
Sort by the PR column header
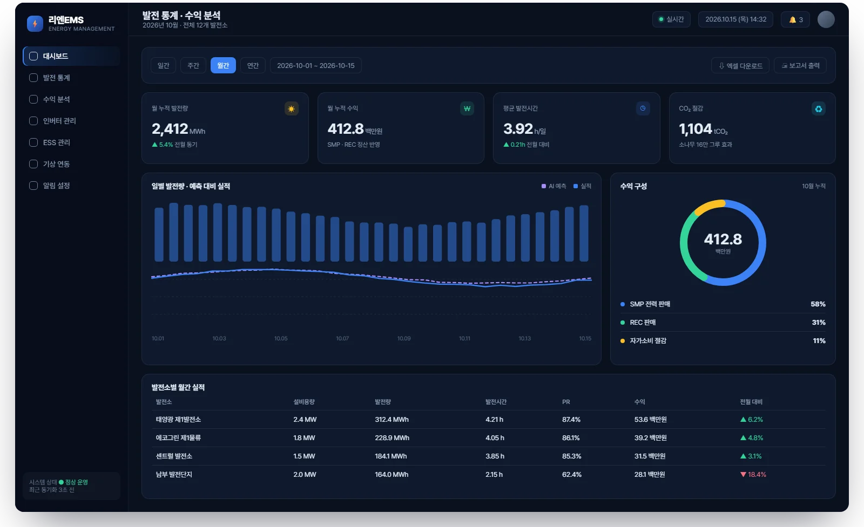[x=566, y=402]
